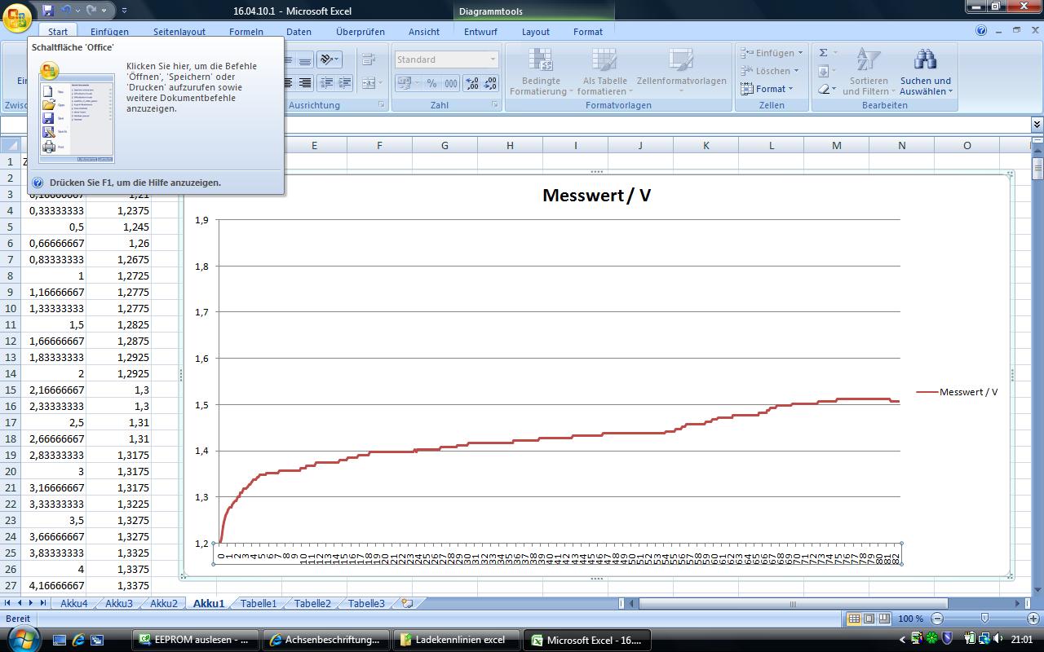
Task: Click the Excel Help question mark icon
Action: click(981, 31)
